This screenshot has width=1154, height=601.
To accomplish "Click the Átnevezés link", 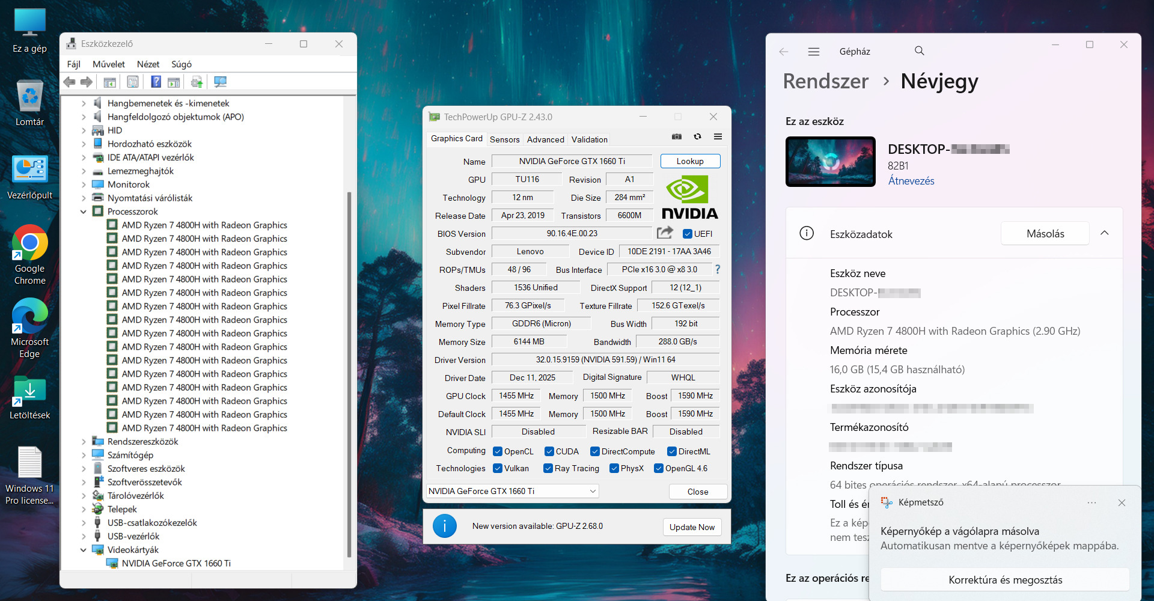I will [x=911, y=181].
